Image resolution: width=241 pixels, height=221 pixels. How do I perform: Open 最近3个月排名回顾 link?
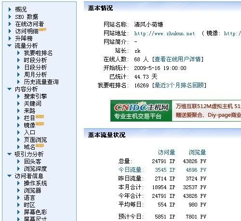(179, 85)
